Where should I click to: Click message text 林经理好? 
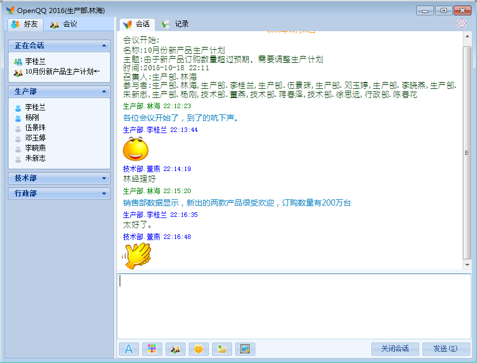click(x=140, y=179)
